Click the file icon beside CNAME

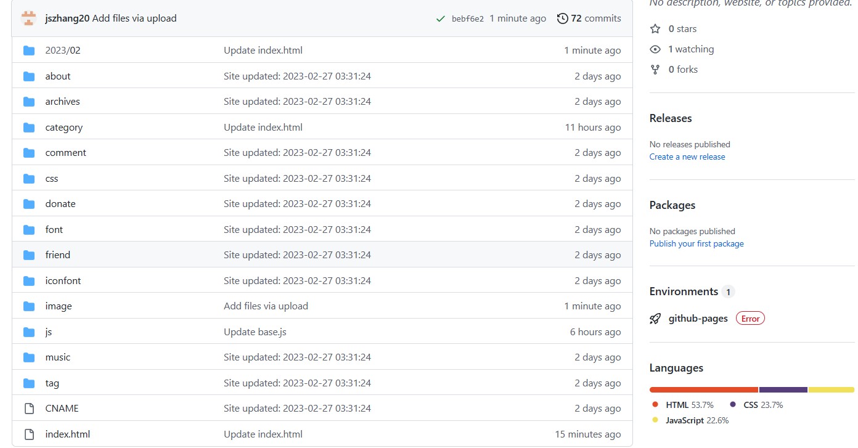29,409
